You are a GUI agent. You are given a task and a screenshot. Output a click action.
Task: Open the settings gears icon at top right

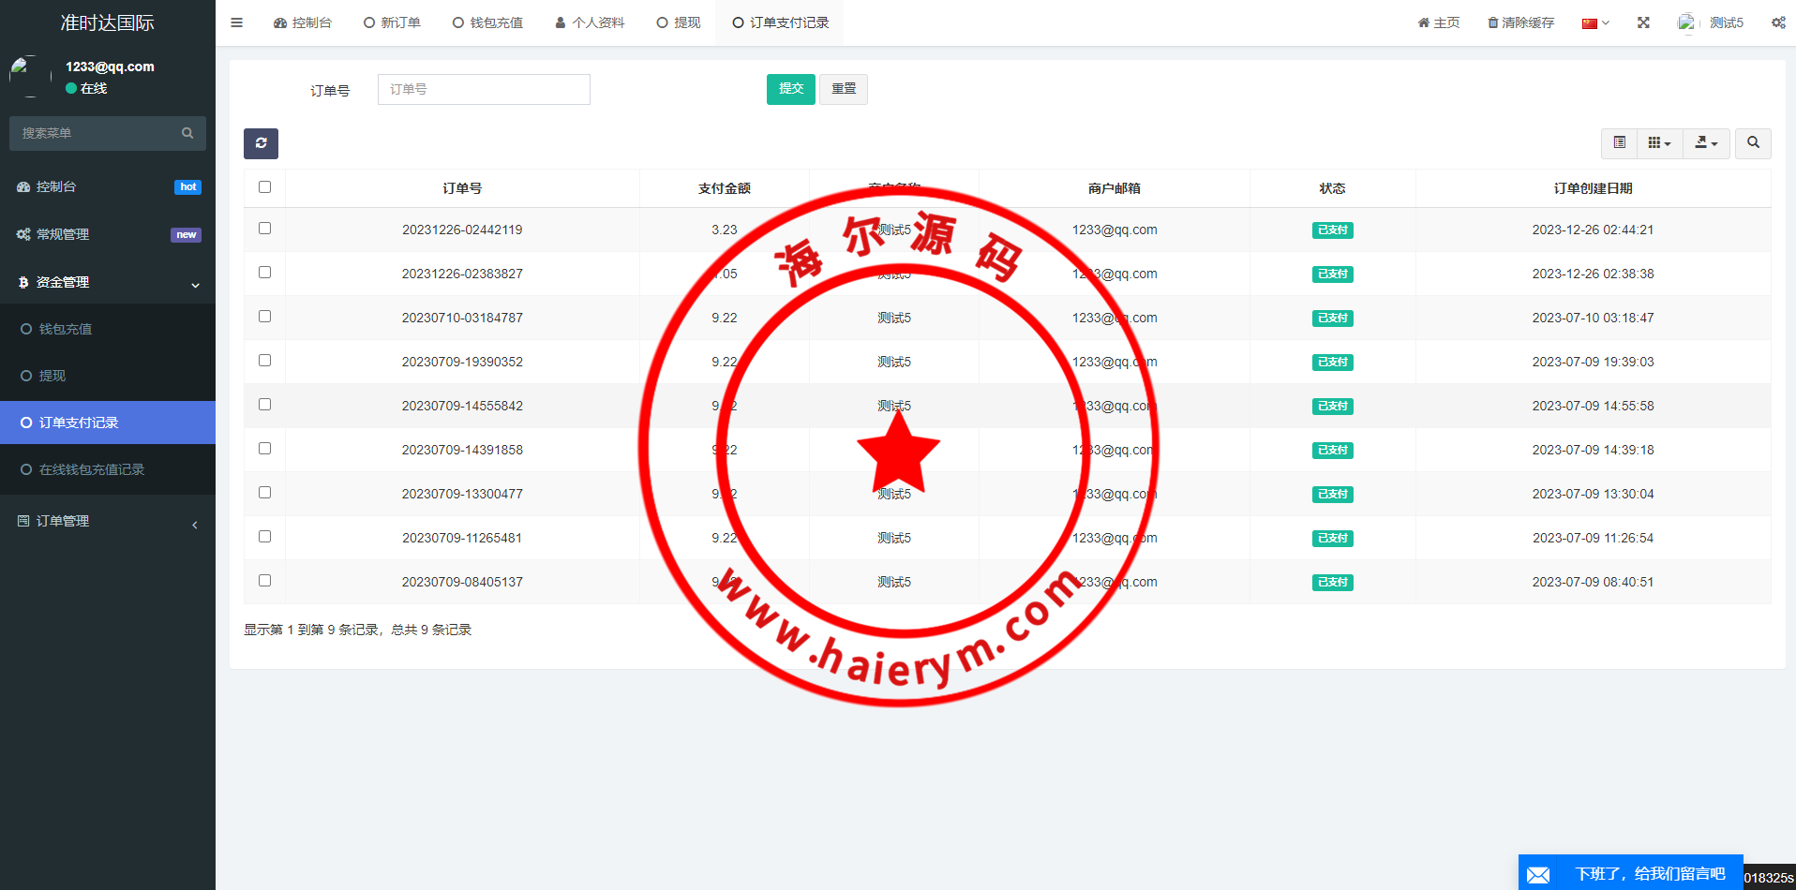(x=1777, y=22)
